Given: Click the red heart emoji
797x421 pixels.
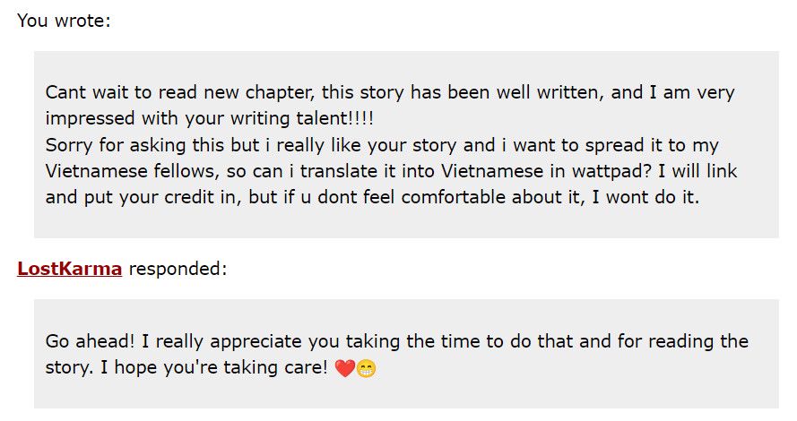Looking at the screenshot, I should (x=344, y=368).
